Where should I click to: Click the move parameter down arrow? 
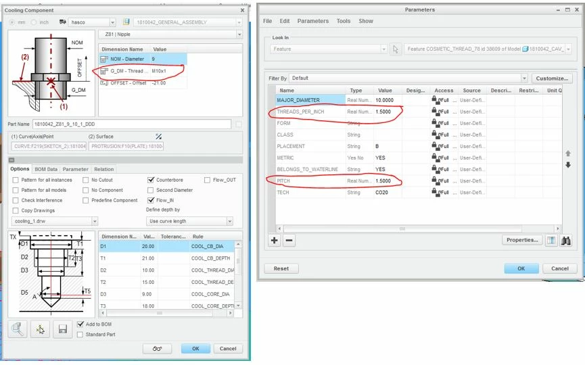pyautogui.click(x=568, y=165)
